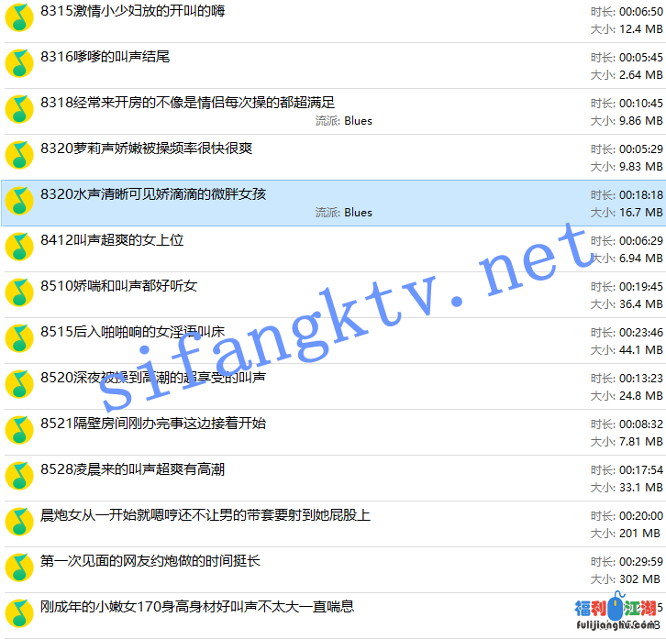Click the 00:06:50 duration of track 8315
The height and width of the screenshot is (639, 666).
coord(640,11)
